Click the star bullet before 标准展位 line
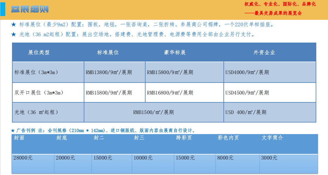The image size is (328, 175). (x=13, y=24)
